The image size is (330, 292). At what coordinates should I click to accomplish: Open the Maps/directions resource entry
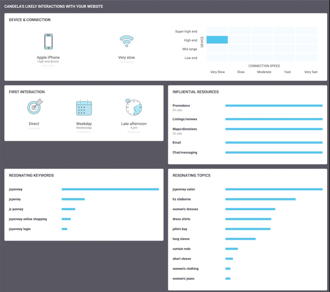[x=273, y=129]
